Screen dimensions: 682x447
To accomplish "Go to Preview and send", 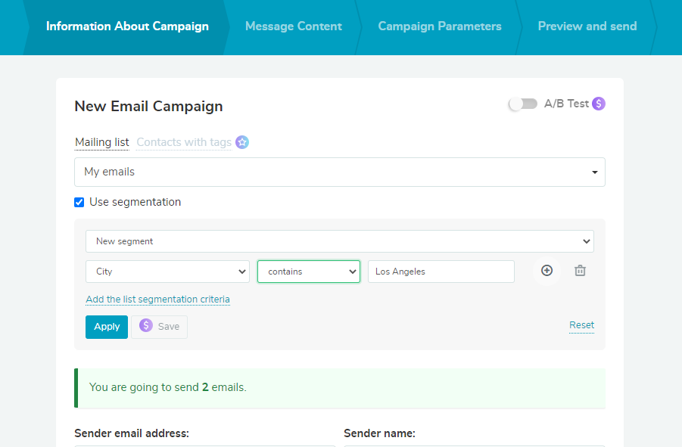I will [587, 26].
